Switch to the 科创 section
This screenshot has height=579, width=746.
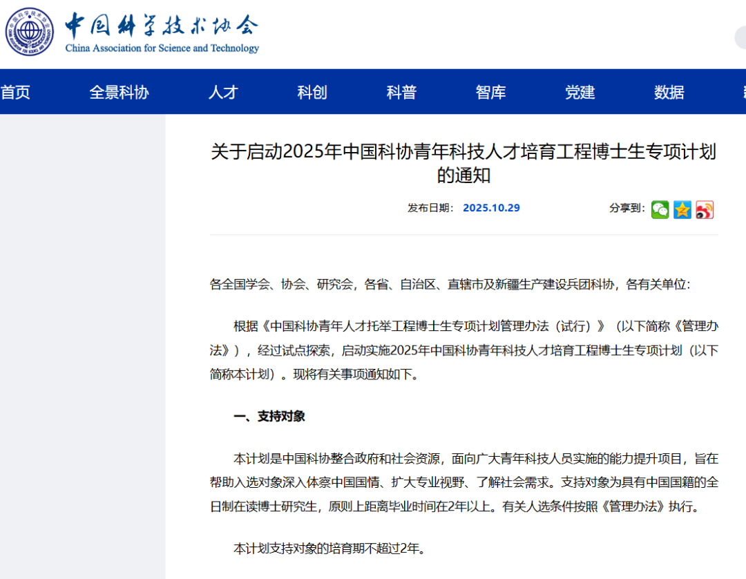(x=312, y=92)
